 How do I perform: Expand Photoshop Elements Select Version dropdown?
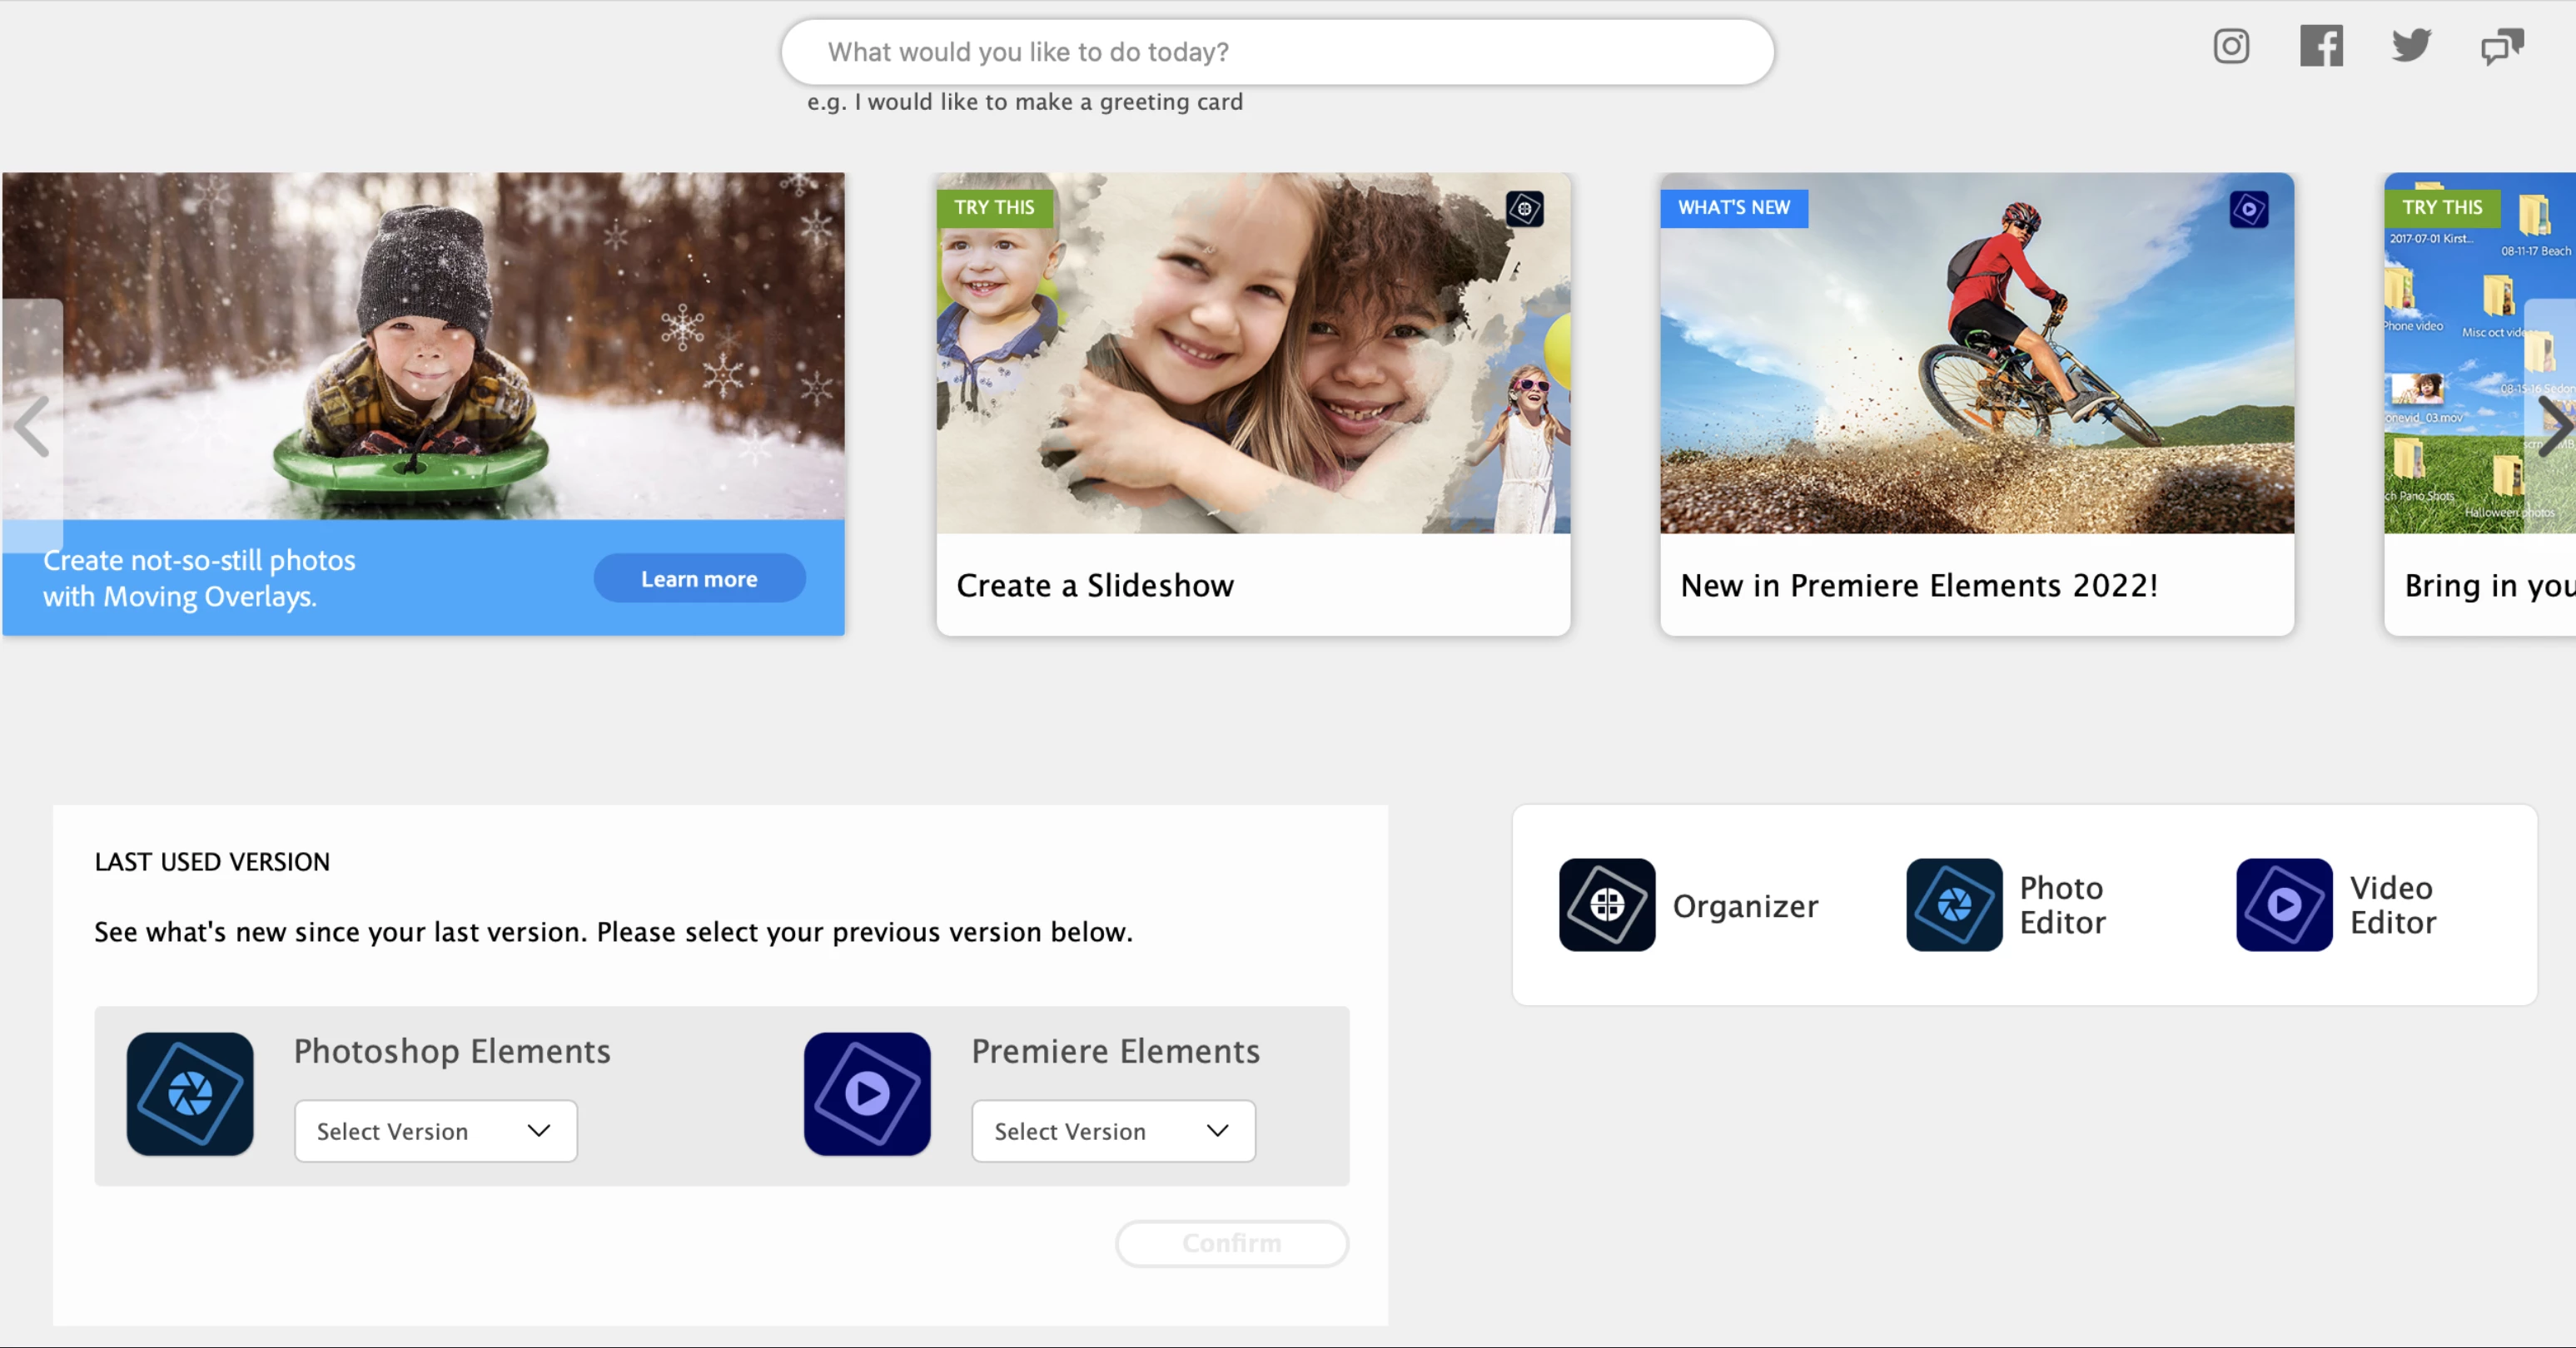click(x=436, y=1131)
